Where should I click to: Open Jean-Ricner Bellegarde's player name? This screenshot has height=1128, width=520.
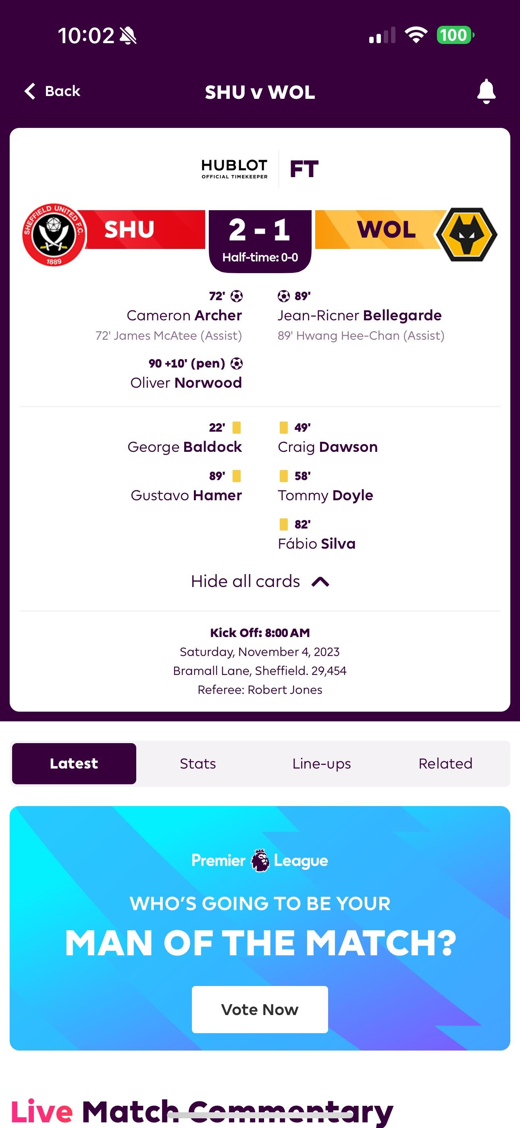[x=360, y=315]
